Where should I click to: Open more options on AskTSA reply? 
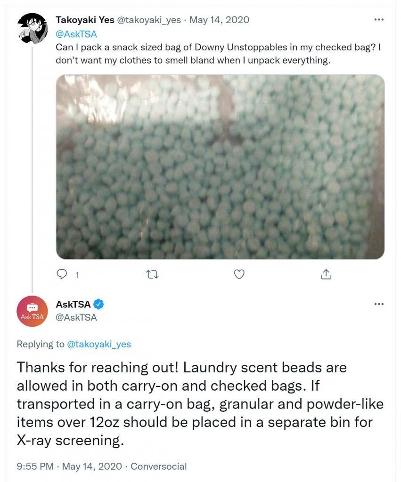click(x=379, y=305)
